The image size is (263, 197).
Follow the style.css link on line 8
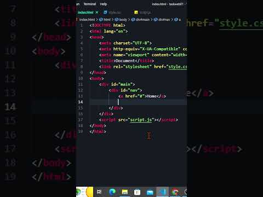[178, 67]
